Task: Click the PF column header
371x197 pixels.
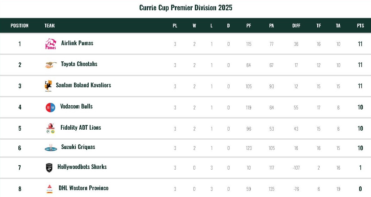Action: (249, 26)
